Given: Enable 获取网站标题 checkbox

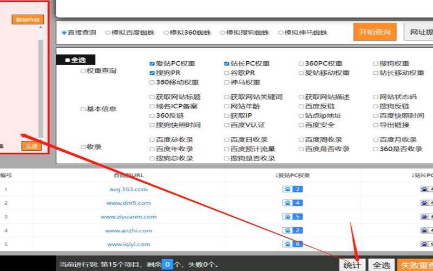Looking at the screenshot, I should coord(152,97).
